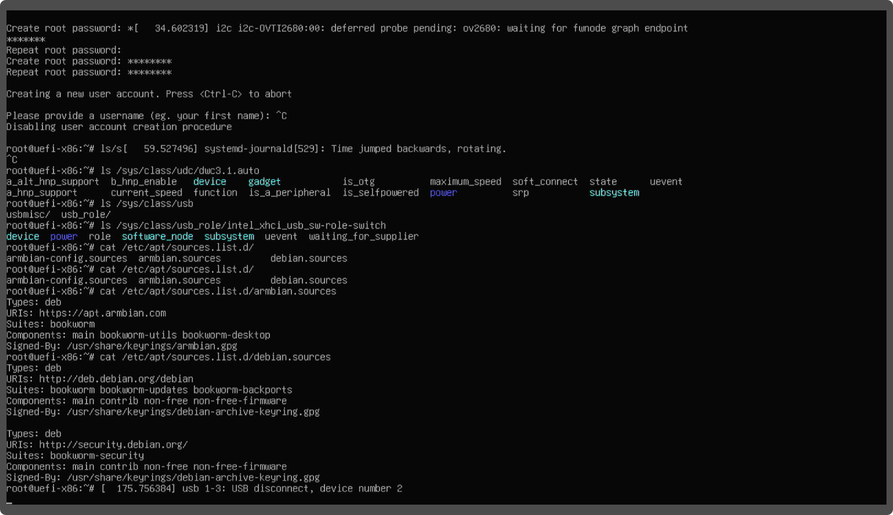
Task: Click the 'Please provide a username' prompt line
Action: tap(146, 117)
